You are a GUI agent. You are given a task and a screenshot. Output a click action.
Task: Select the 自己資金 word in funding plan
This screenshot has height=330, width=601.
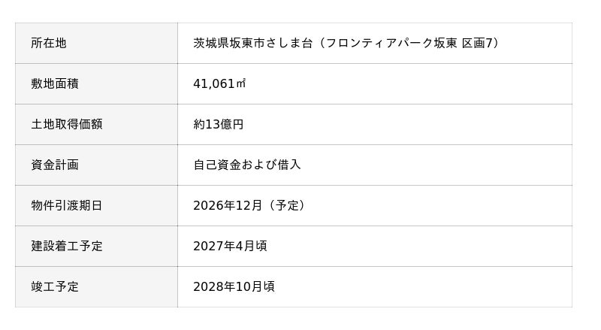[217, 165]
